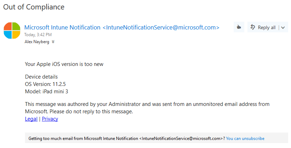
Task: Click the Microsoft four-color logo avatar
Action: click(12, 31)
